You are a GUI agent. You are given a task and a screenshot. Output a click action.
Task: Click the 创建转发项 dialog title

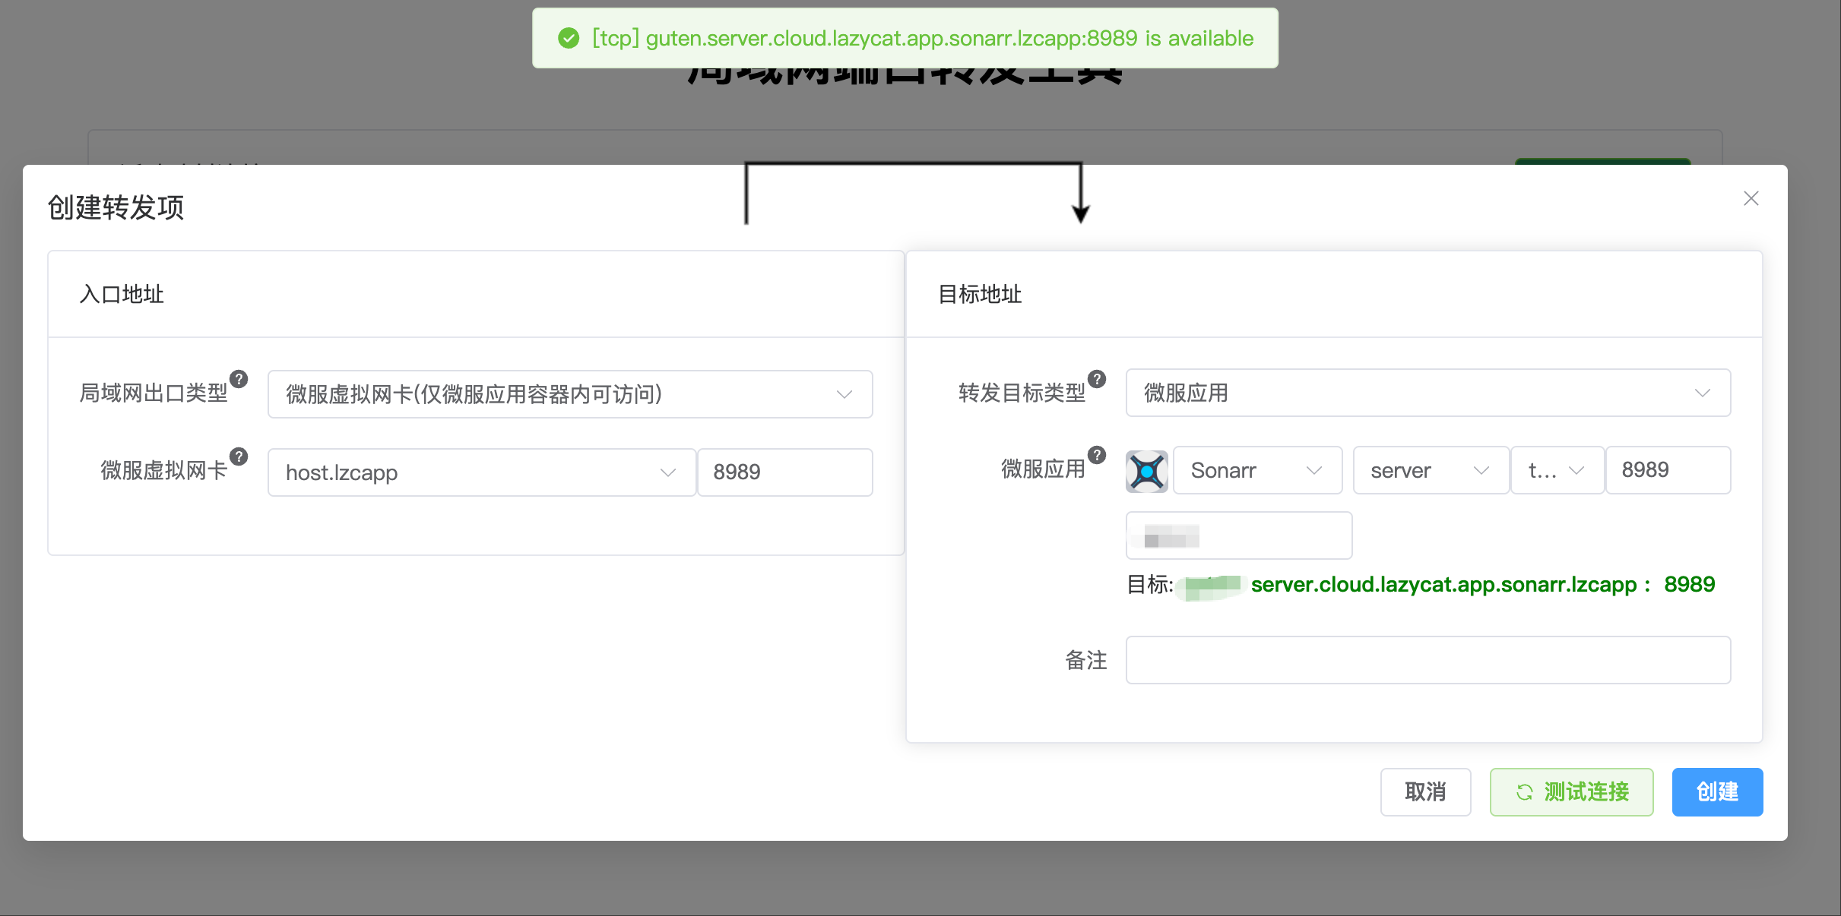coord(116,207)
